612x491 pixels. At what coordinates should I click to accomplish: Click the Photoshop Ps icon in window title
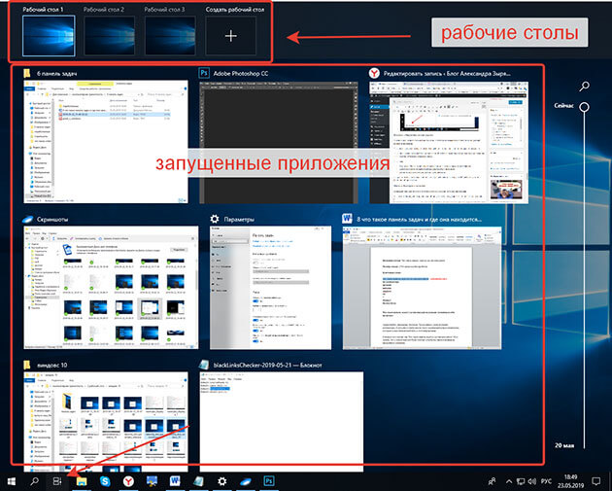click(x=204, y=73)
